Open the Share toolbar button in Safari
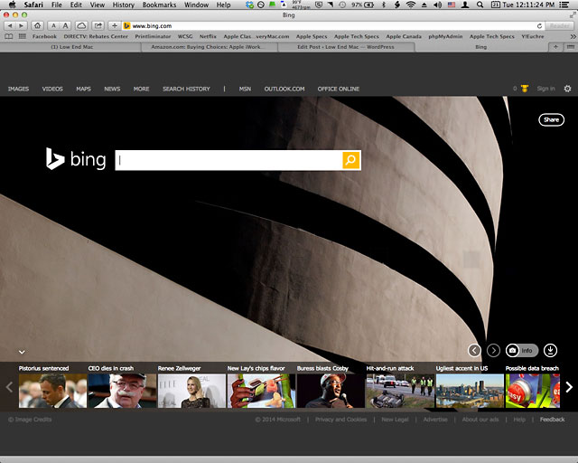The width and height of the screenshot is (578, 463). pos(98,26)
